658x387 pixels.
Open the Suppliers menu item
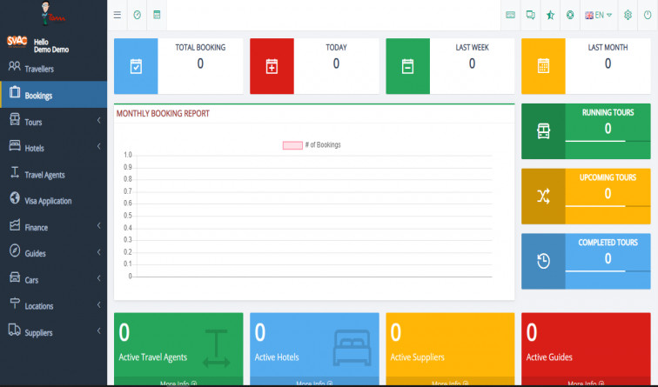tap(53, 331)
